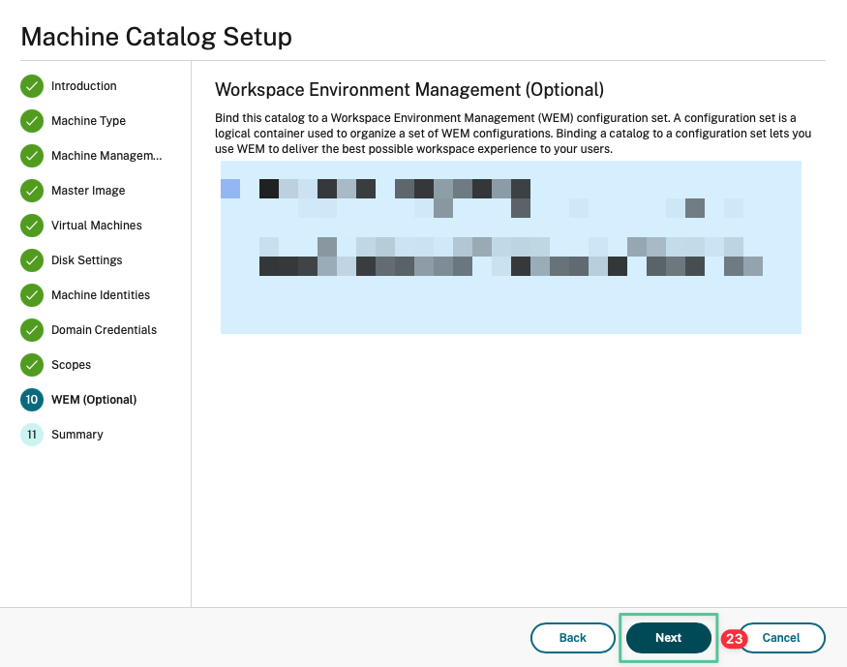
Task: Return to the Introduction step label
Action: (x=84, y=86)
